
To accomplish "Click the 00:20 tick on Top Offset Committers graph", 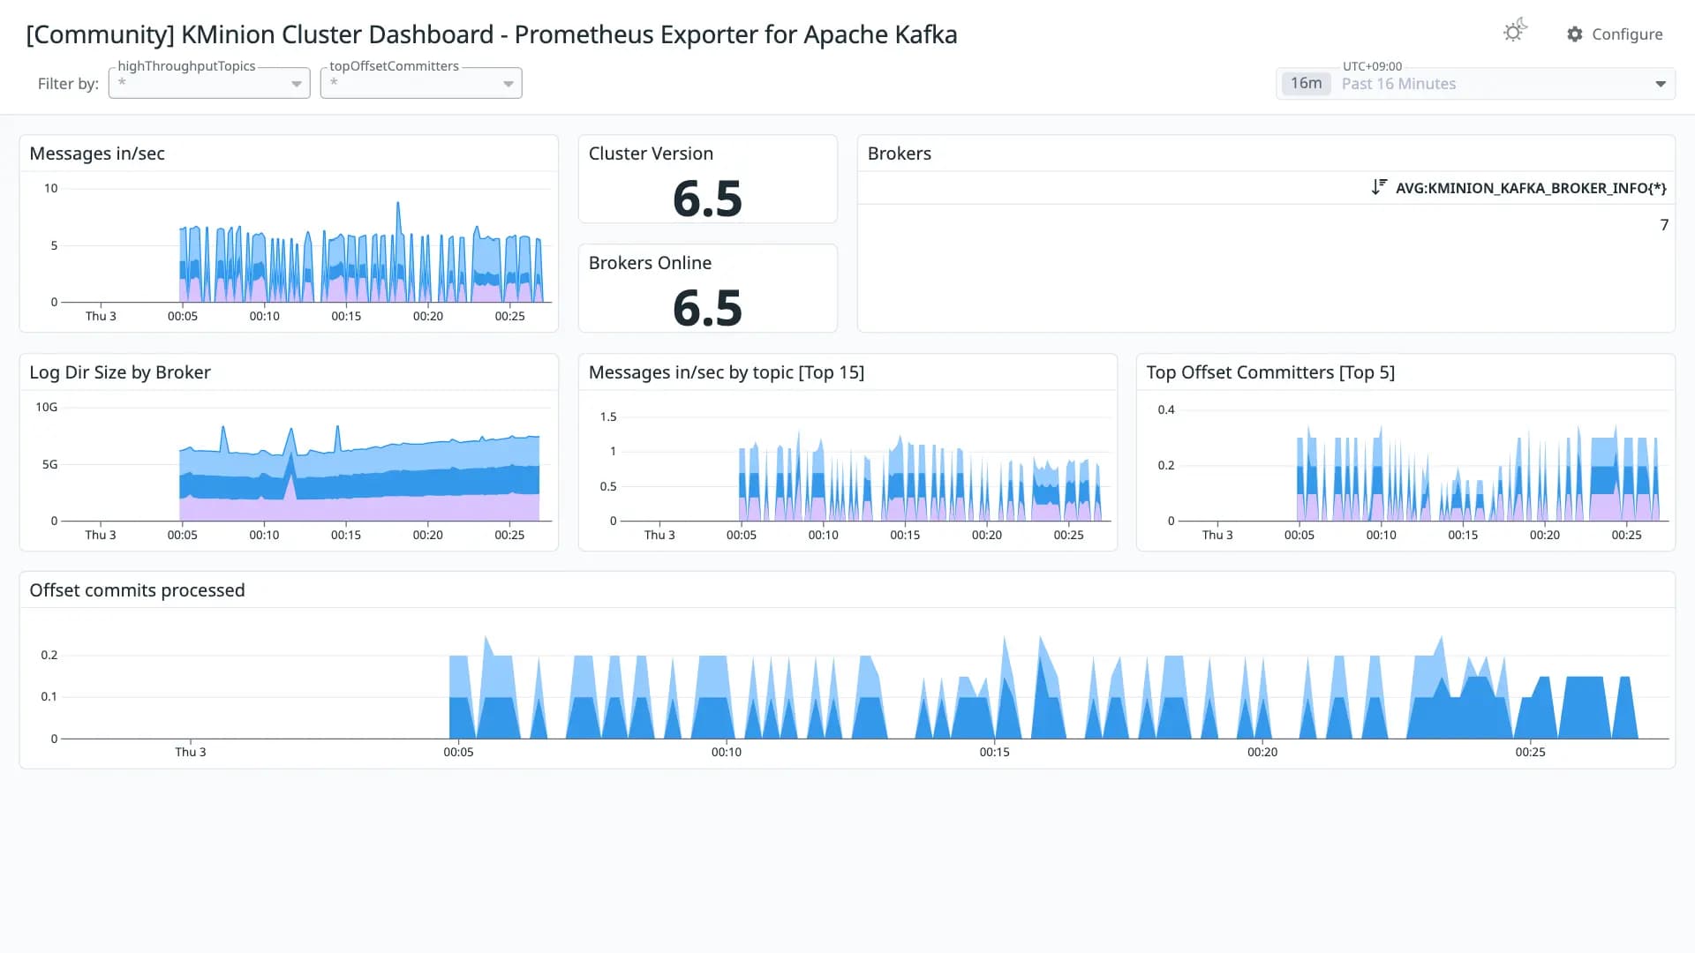I will coord(1544,535).
